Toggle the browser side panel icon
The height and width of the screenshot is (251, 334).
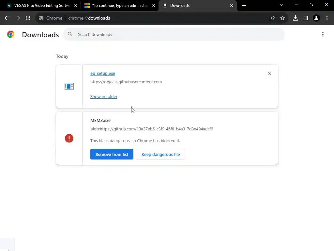pos(306,18)
